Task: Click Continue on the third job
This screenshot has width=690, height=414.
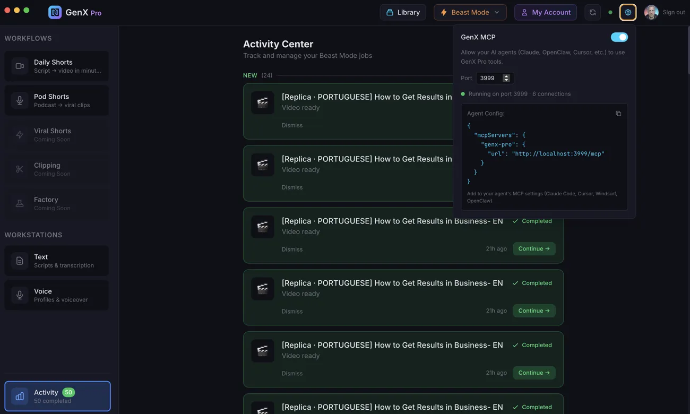Action: [x=533, y=249]
